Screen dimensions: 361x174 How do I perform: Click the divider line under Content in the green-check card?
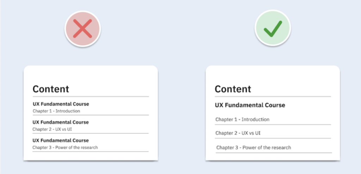pyautogui.click(x=273, y=97)
